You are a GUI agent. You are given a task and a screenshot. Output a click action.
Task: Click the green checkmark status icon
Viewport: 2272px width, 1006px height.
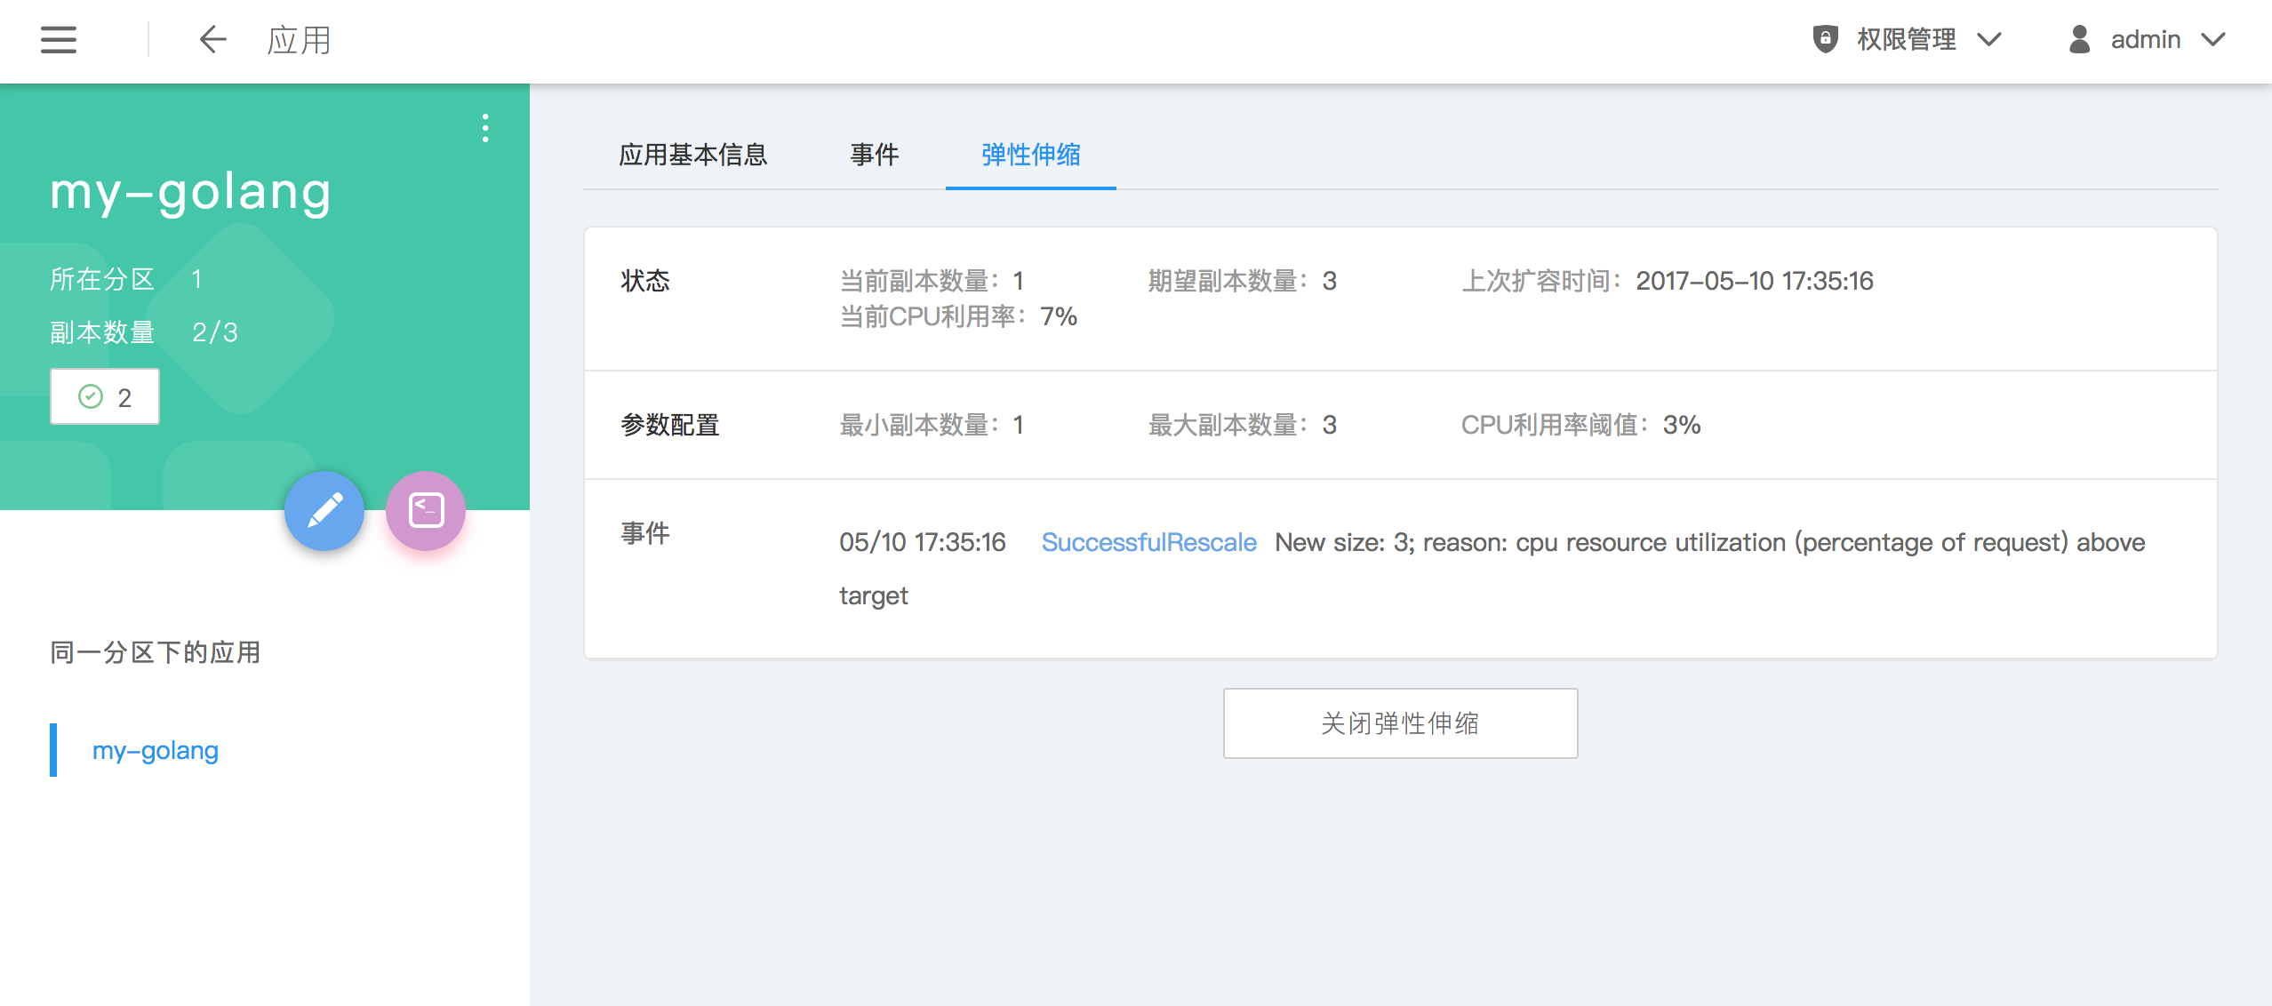[91, 396]
